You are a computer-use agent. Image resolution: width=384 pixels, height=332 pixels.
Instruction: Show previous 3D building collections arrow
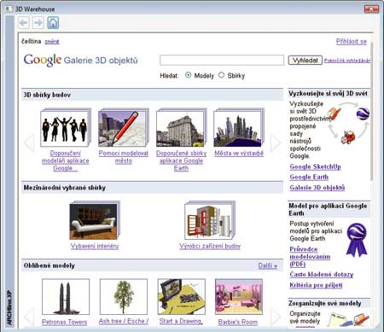[x=29, y=142]
